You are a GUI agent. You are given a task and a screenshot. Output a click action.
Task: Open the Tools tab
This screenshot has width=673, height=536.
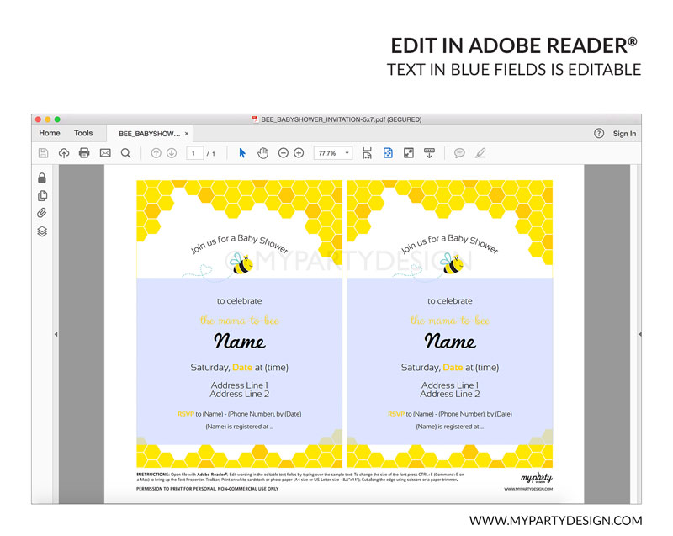pos(83,133)
